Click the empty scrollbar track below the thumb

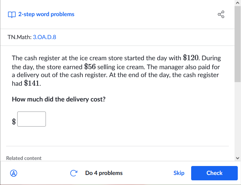click(238, 118)
